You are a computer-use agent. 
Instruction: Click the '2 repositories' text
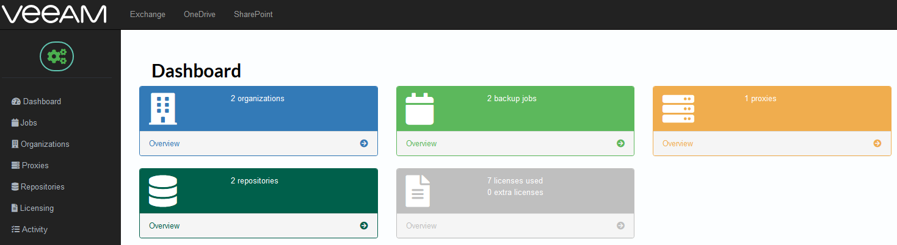[x=255, y=180]
